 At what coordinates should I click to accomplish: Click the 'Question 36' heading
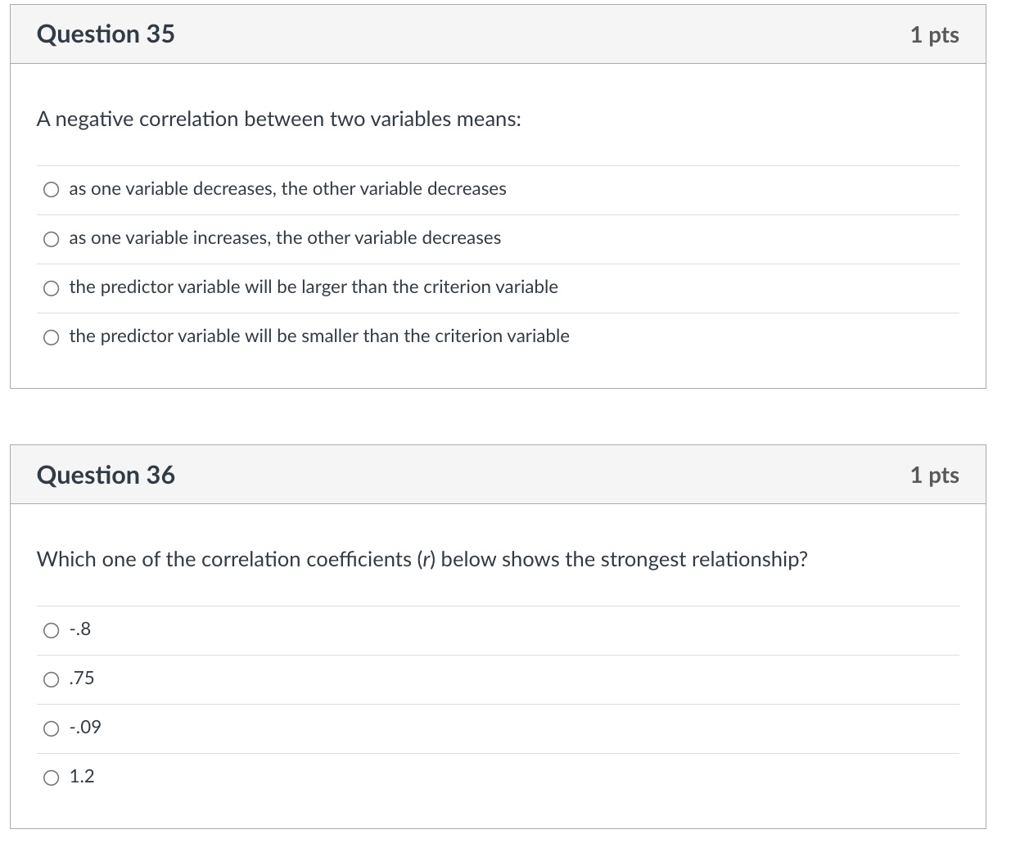[106, 475]
